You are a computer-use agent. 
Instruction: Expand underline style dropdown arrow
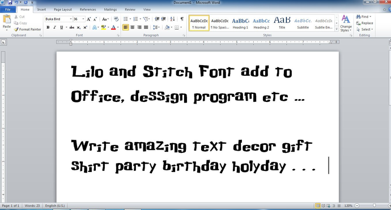tap(66, 27)
